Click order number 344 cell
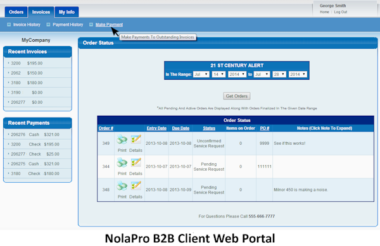This screenshot has height=246, width=380. click(106, 166)
